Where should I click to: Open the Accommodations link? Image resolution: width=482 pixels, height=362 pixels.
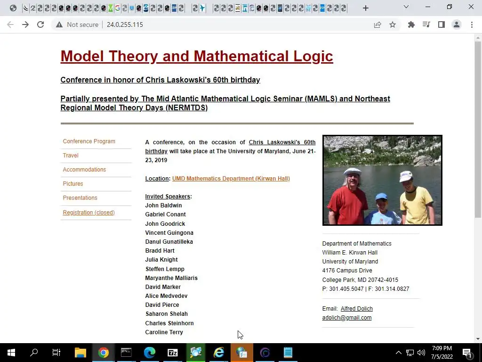(x=84, y=170)
